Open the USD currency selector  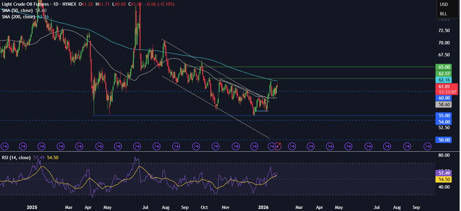click(x=444, y=4)
